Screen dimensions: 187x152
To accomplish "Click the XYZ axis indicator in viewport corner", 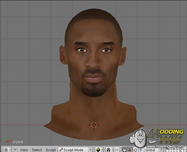I will coord(7,139).
